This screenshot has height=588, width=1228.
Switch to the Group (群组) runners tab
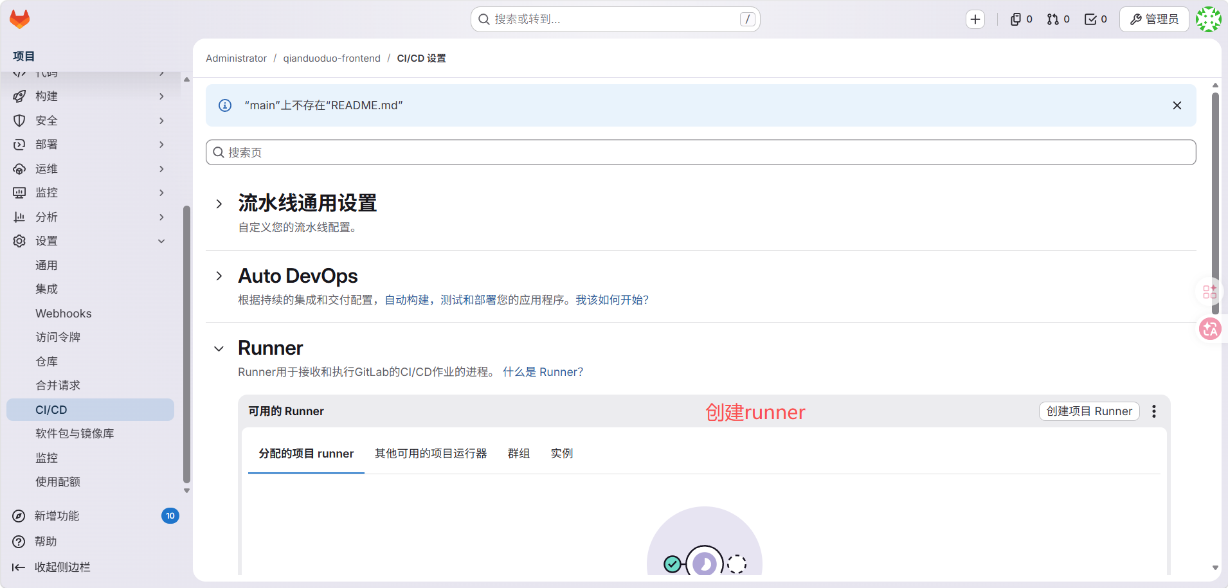pos(519,454)
